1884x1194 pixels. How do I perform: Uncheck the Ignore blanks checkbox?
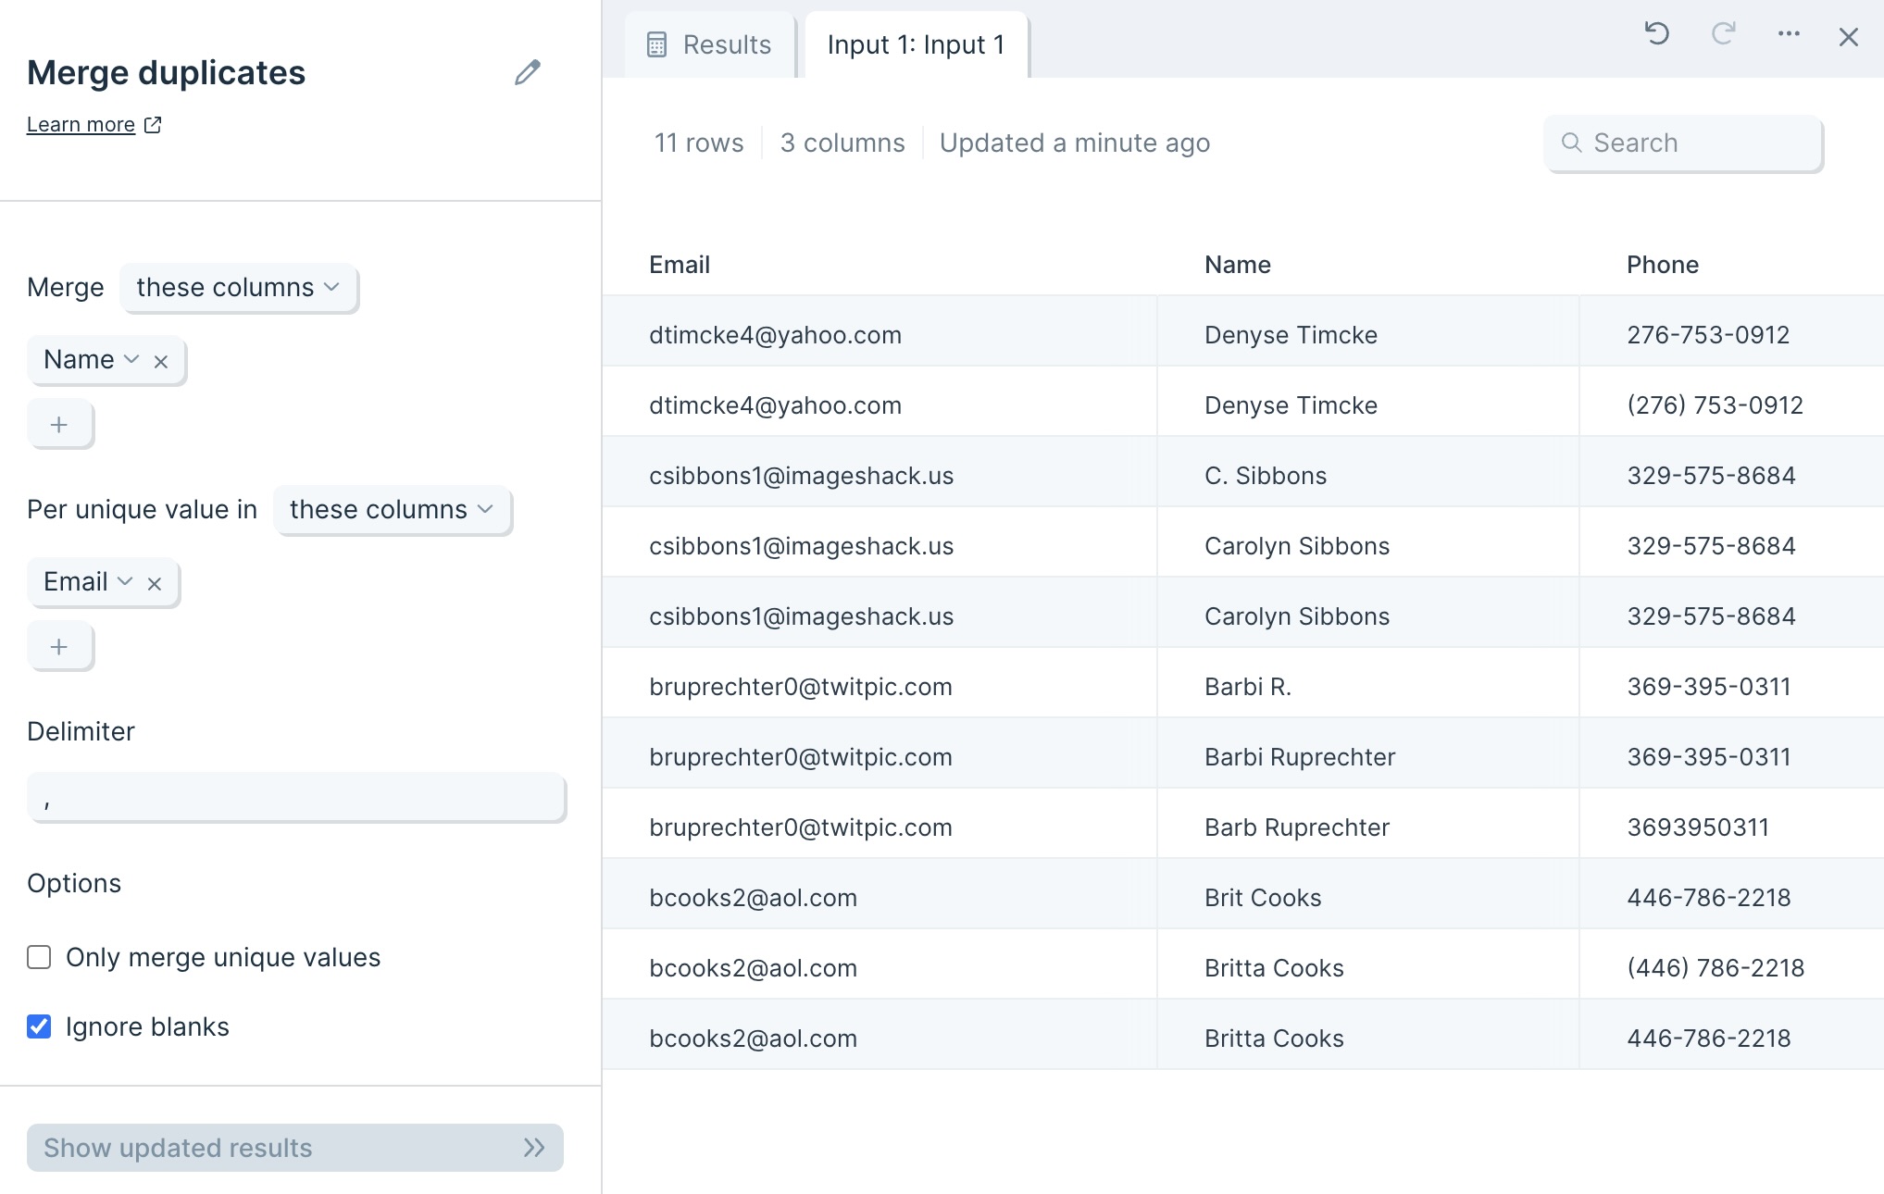[x=39, y=1026]
